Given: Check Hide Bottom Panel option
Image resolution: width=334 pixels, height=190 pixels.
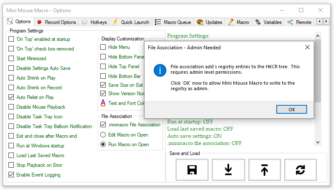Looking at the screenshot, I should click(x=103, y=57).
